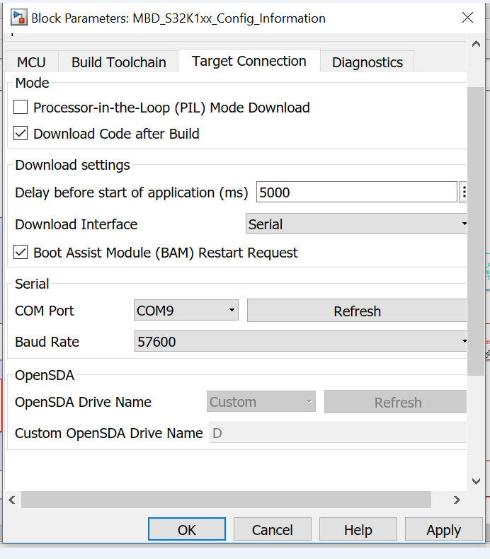Viewport: 490px width, 559px height.
Task: Click the delay before start input field
Action: pos(356,192)
